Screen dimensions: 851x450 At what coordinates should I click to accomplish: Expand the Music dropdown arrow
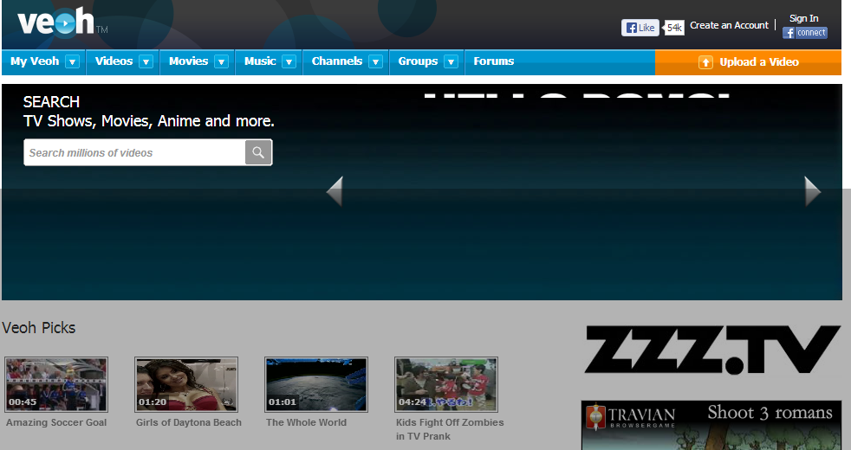click(289, 61)
